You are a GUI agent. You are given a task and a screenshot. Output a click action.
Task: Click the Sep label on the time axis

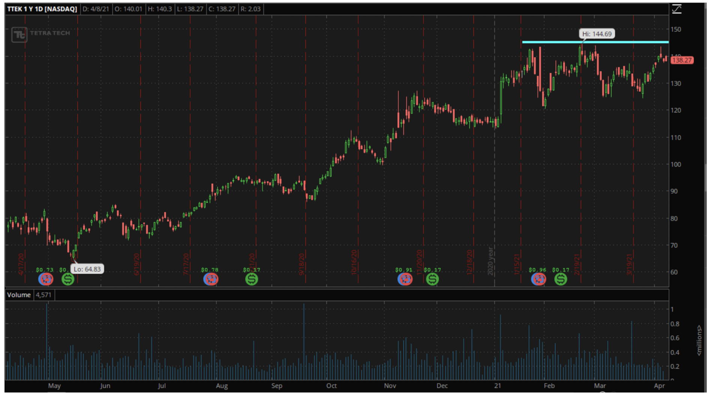pyautogui.click(x=277, y=386)
